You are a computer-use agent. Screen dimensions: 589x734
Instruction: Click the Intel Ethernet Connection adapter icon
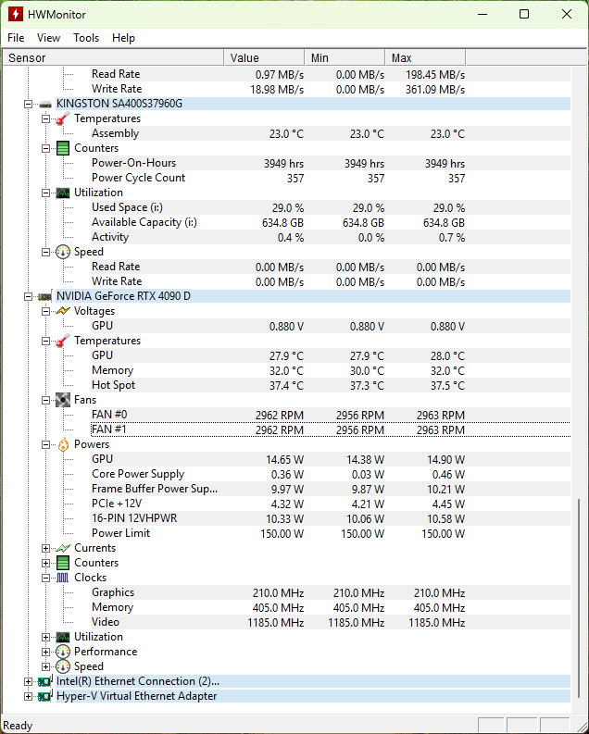tap(45, 681)
